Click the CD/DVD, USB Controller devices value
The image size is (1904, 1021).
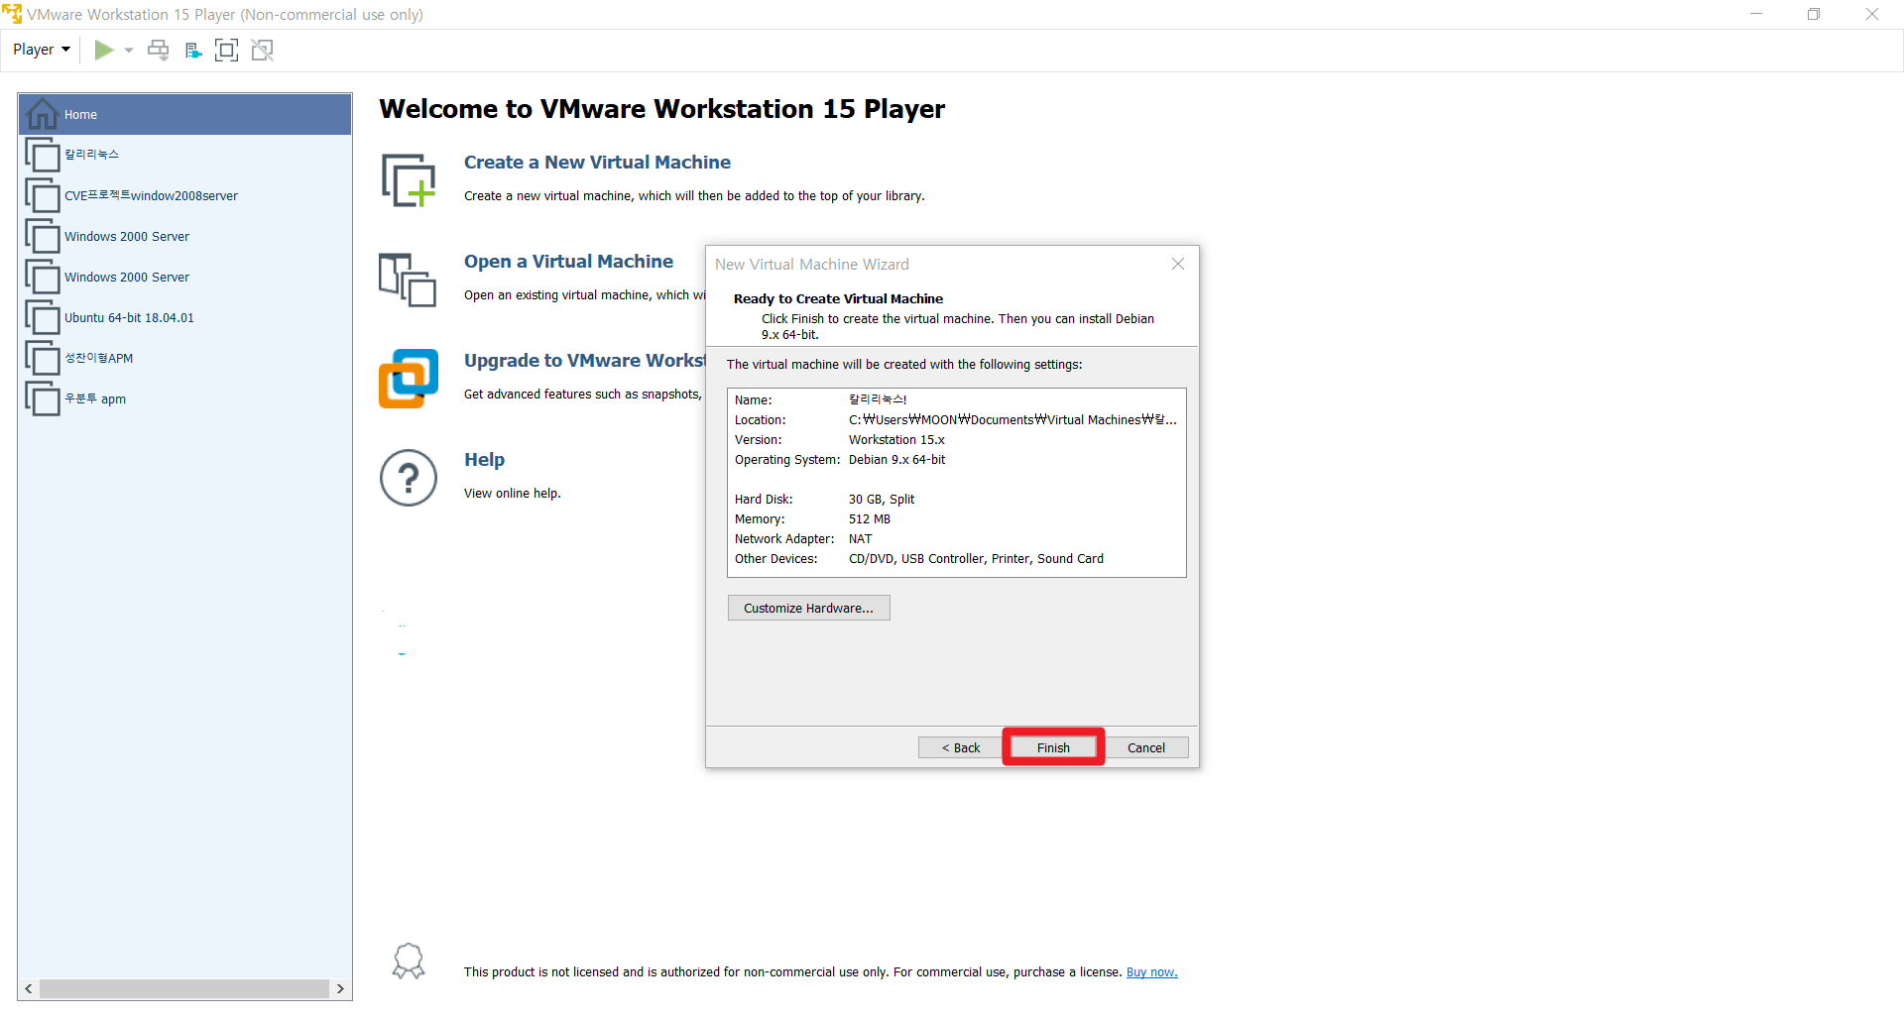(976, 559)
